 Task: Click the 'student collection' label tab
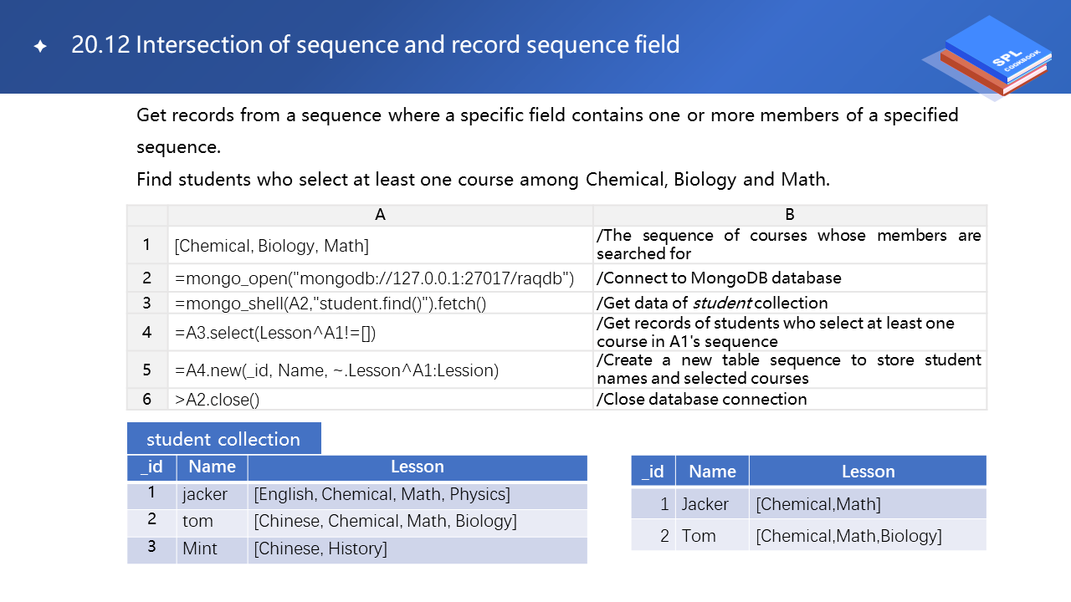(223, 439)
